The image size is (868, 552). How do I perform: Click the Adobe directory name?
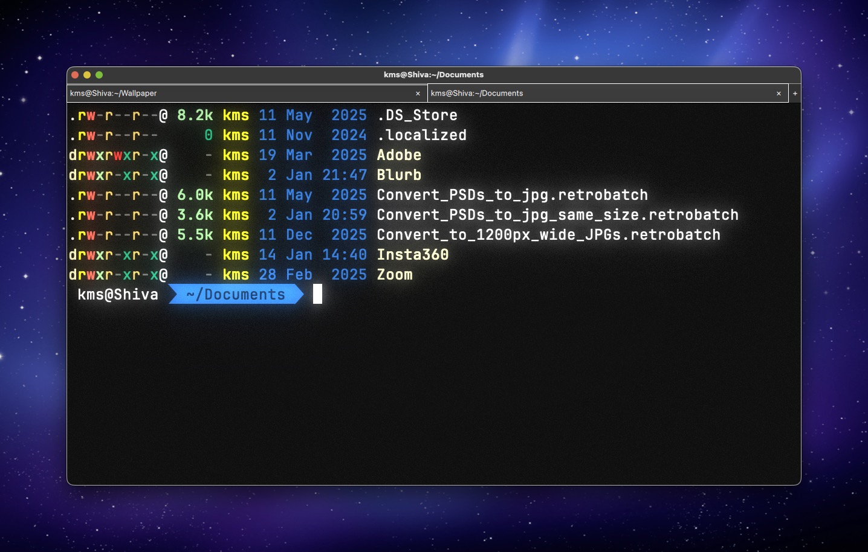(x=399, y=155)
